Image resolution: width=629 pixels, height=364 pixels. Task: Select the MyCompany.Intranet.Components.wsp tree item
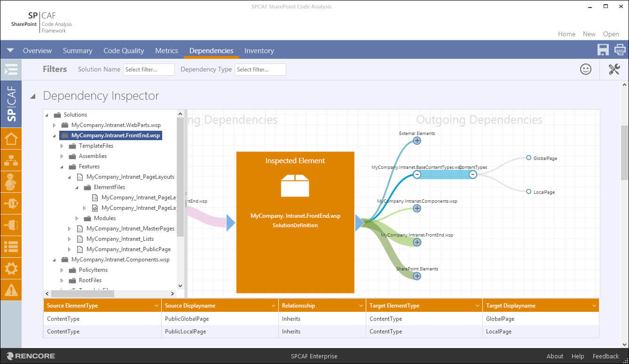tap(120, 260)
